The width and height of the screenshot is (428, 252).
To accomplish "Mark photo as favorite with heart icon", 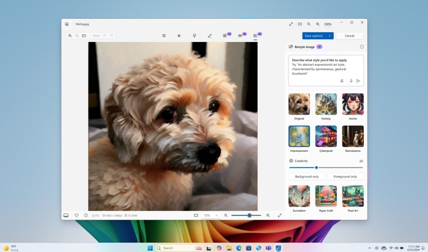I will [x=76, y=215].
